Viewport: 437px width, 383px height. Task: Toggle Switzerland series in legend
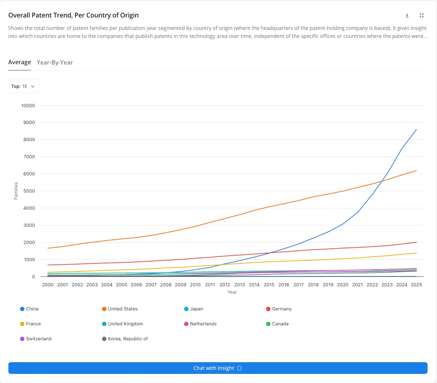click(36, 338)
